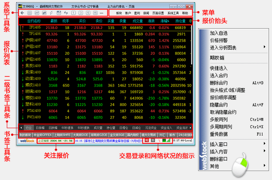This screenshot has width=272, height=180.
Task: Select the TF1406 contract row
Action: coord(106,34)
